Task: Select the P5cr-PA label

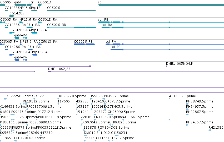Action: (34, 47)
